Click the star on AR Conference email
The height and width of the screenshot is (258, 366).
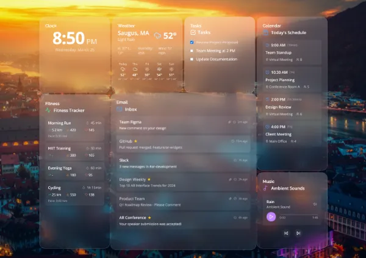(148, 218)
